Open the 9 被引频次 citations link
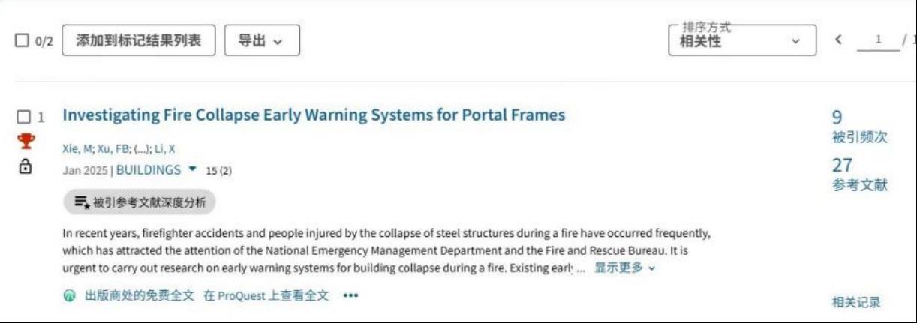The image size is (917, 323). tap(859, 127)
